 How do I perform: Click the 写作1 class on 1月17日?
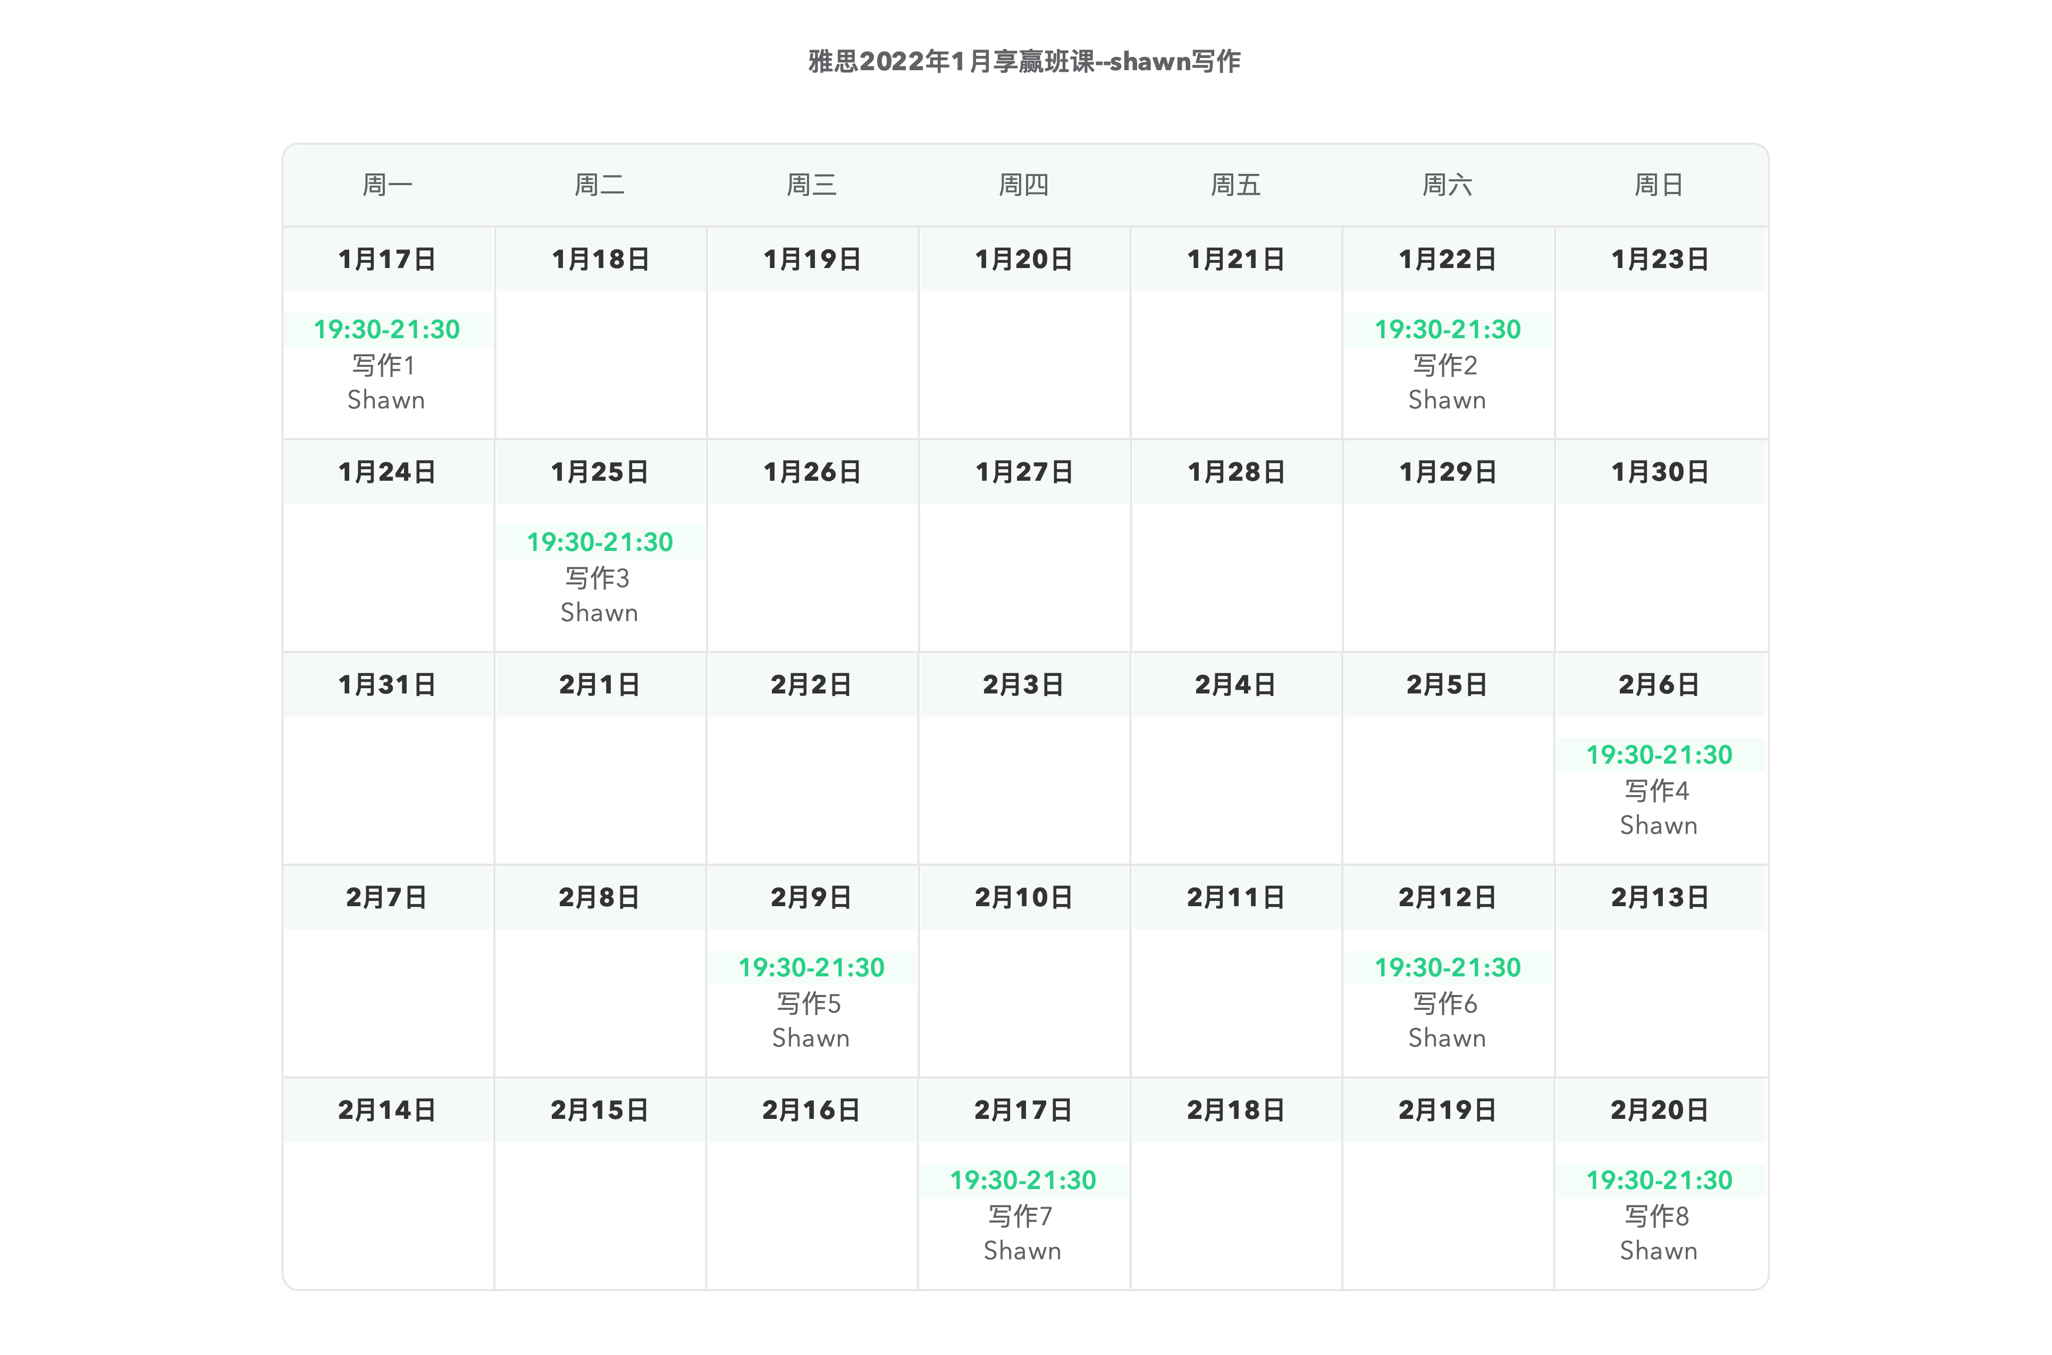(x=383, y=365)
